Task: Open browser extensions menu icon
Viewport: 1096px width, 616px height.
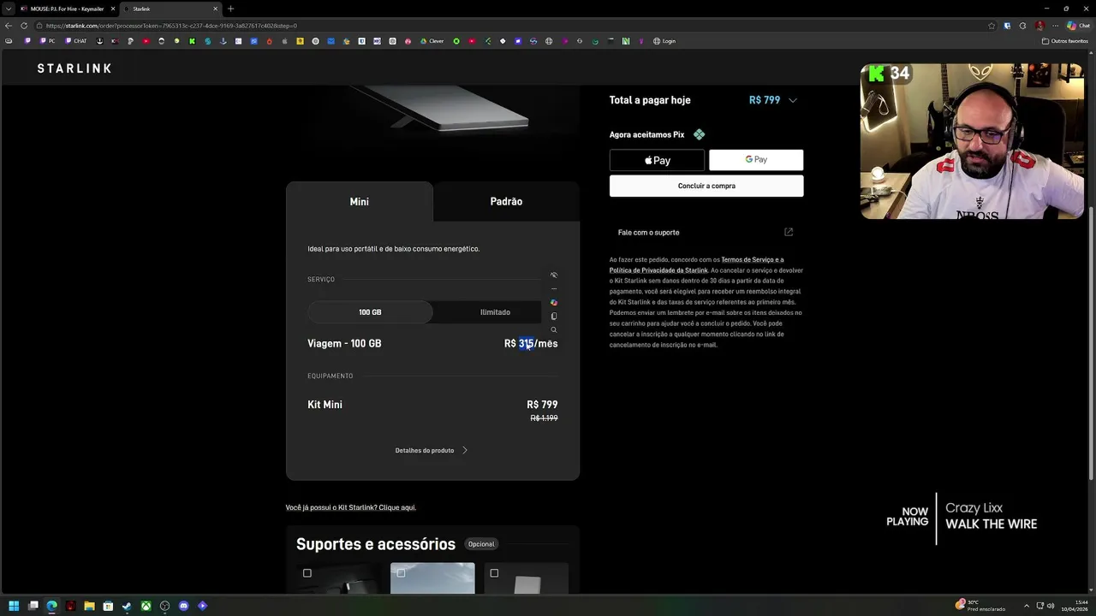Action: point(1022,26)
